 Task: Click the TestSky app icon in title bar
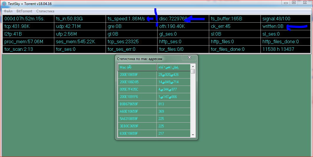click(x=4, y=3)
